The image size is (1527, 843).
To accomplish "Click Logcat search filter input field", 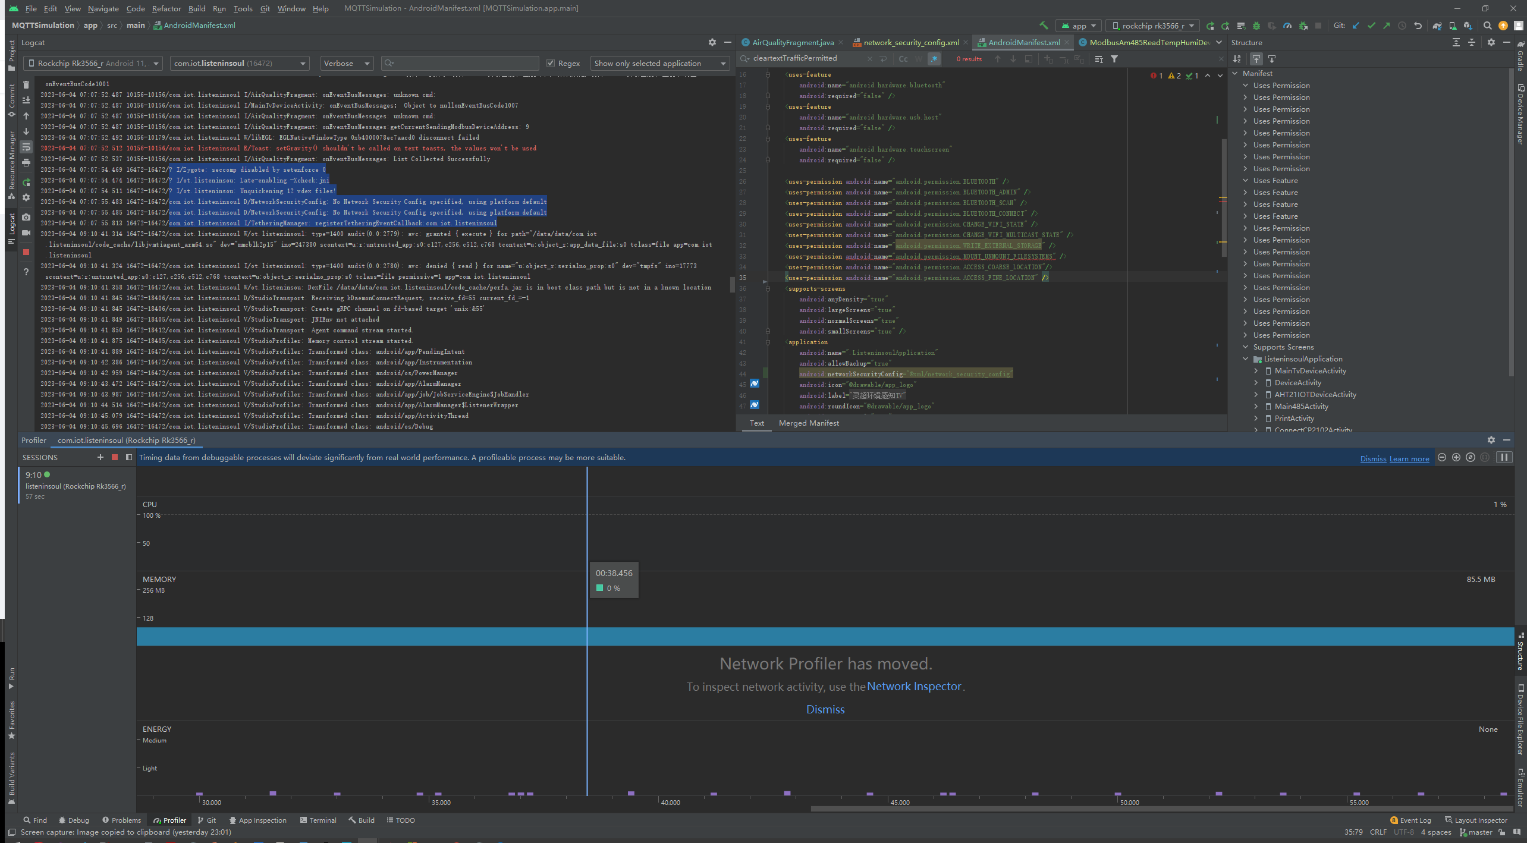I will [x=460, y=63].
